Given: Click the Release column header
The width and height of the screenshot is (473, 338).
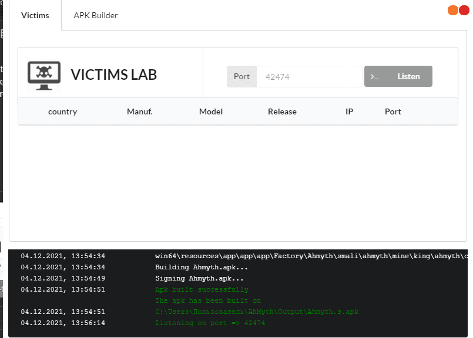Looking at the screenshot, I should (x=282, y=111).
